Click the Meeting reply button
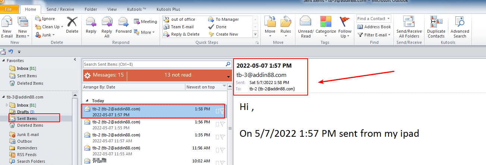Image resolution: width=486 pixels, height=165 pixels. coord(145,22)
